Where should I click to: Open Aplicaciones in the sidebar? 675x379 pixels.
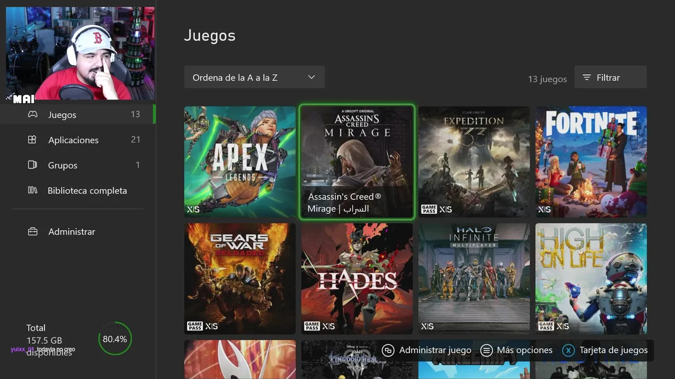pos(78,139)
